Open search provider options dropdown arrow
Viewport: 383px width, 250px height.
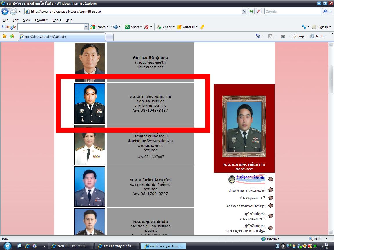coord(330,12)
